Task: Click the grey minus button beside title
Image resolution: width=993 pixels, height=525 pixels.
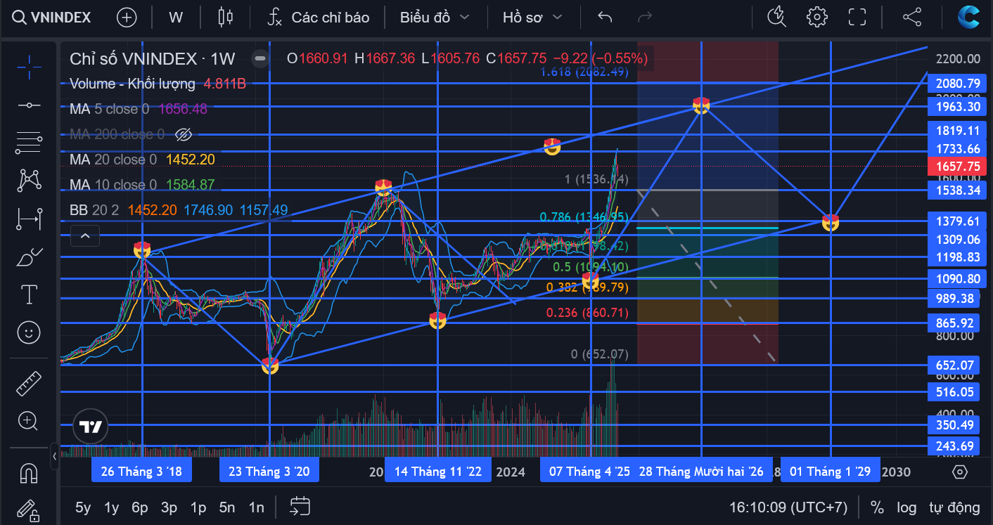Action: pos(260,58)
